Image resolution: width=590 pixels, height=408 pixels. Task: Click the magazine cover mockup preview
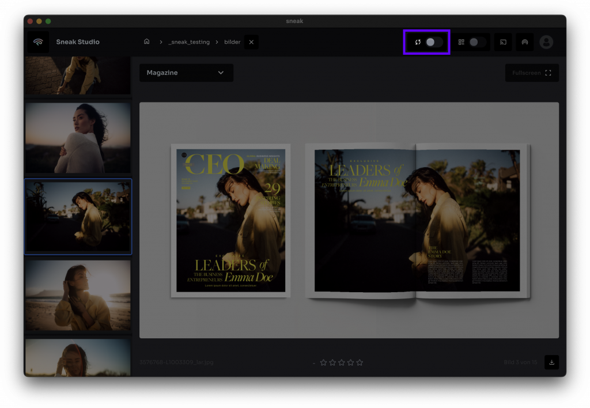pos(230,221)
